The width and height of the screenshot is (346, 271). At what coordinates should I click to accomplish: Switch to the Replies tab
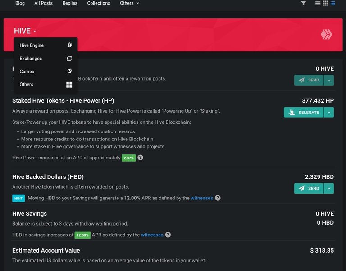click(x=70, y=3)
